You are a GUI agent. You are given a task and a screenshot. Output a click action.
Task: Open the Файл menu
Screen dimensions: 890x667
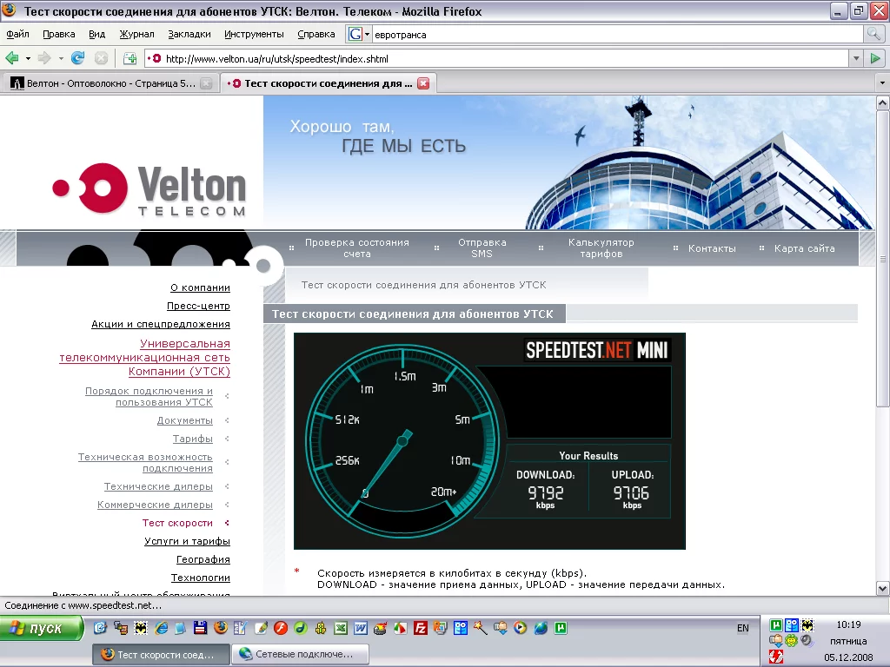coord(17,34)
